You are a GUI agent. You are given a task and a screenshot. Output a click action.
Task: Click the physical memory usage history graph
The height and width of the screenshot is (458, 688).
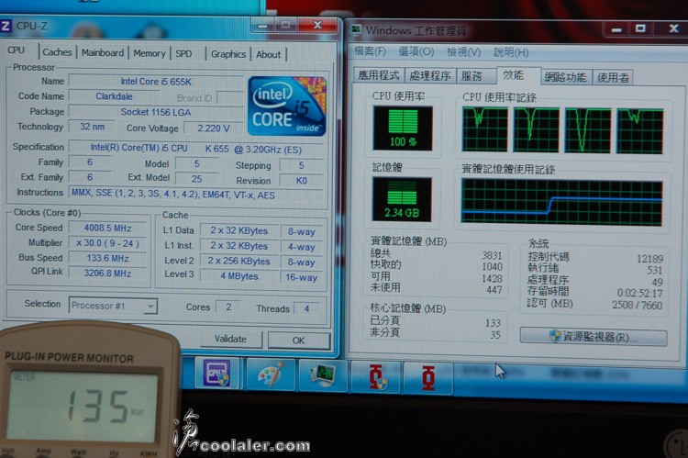coord(562,203)
